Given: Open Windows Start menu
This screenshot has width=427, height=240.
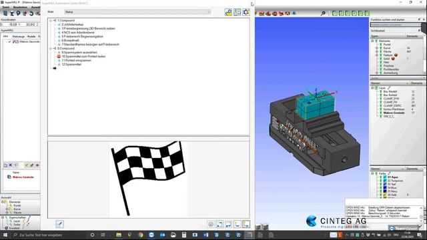Looking at the screenshot, I should click(5, 235).
